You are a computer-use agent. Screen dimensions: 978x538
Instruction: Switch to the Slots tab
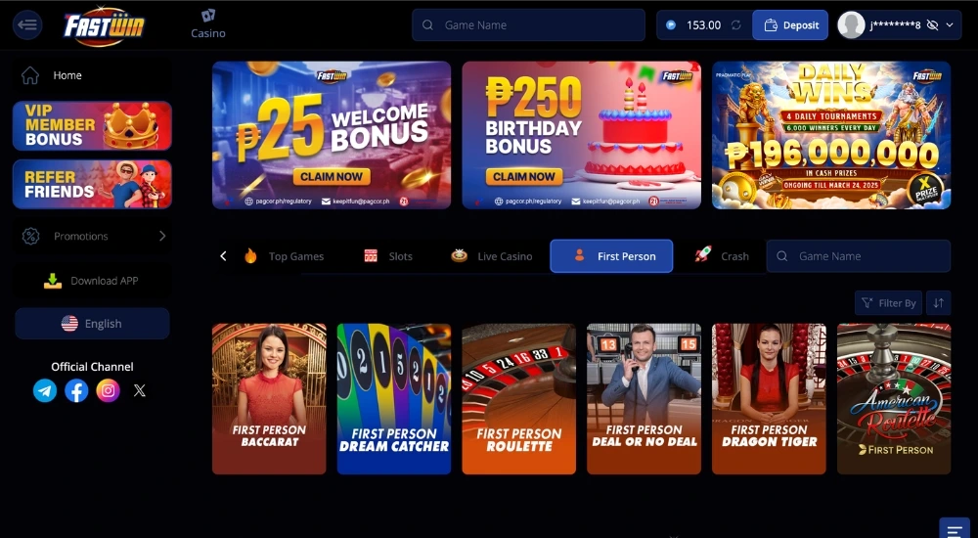[x=388, y=256]
